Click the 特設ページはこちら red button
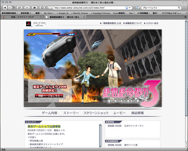188x151 pixels. click(49, 96)
